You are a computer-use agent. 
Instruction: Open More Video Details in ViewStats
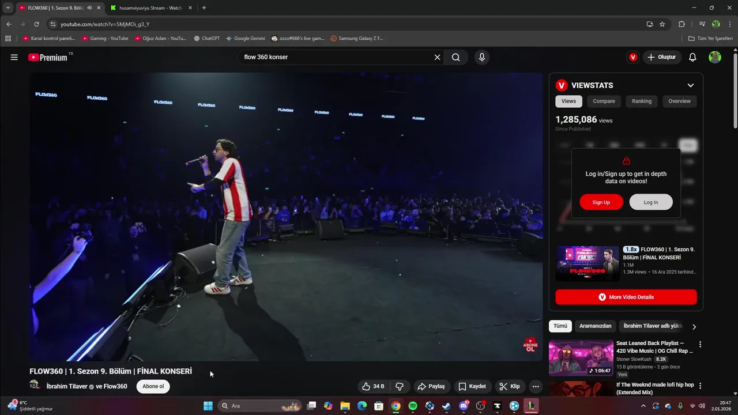click(626, 297)
